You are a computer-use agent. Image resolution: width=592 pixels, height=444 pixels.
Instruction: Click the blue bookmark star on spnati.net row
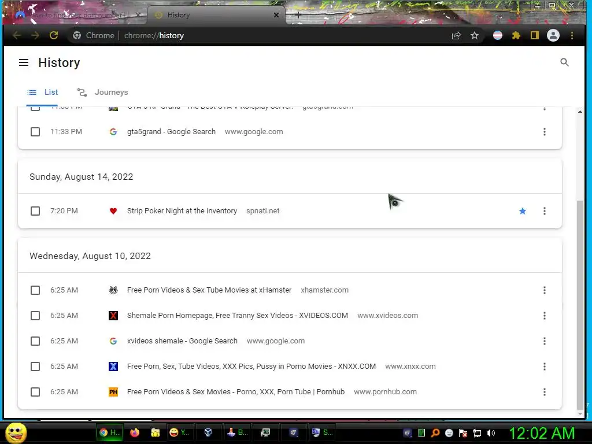pos(523,211)
